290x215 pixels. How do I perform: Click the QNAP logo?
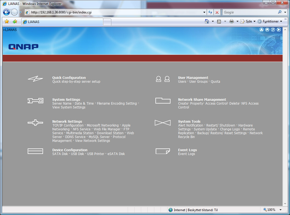click(23, 47)
